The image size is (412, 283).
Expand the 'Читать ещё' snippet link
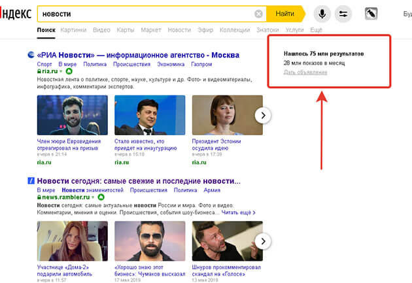[238, 212]
